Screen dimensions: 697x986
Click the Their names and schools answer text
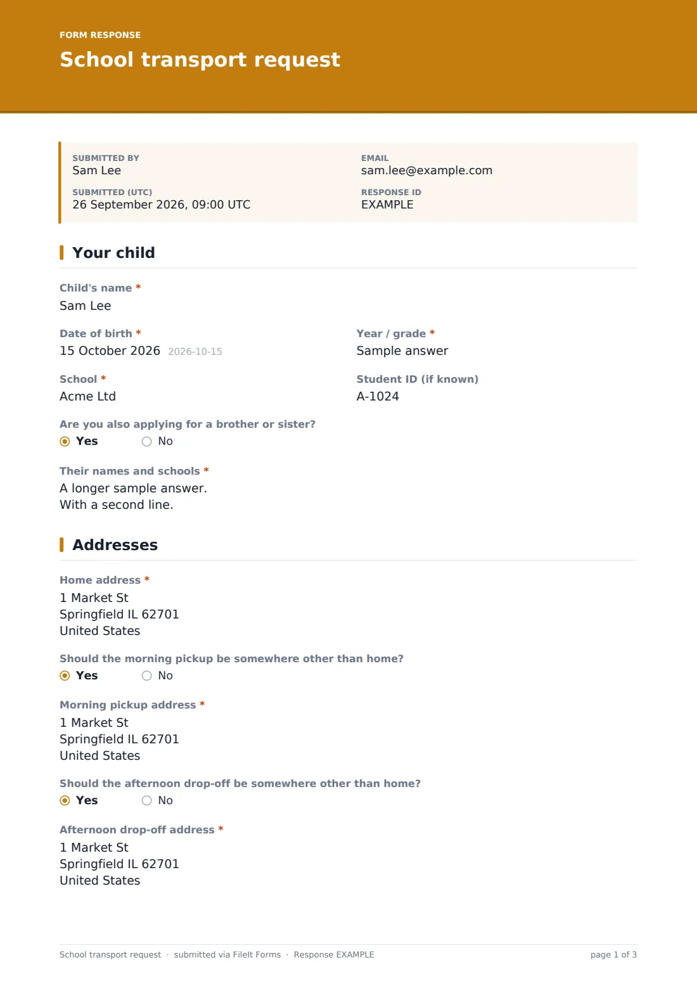[133, 497]
